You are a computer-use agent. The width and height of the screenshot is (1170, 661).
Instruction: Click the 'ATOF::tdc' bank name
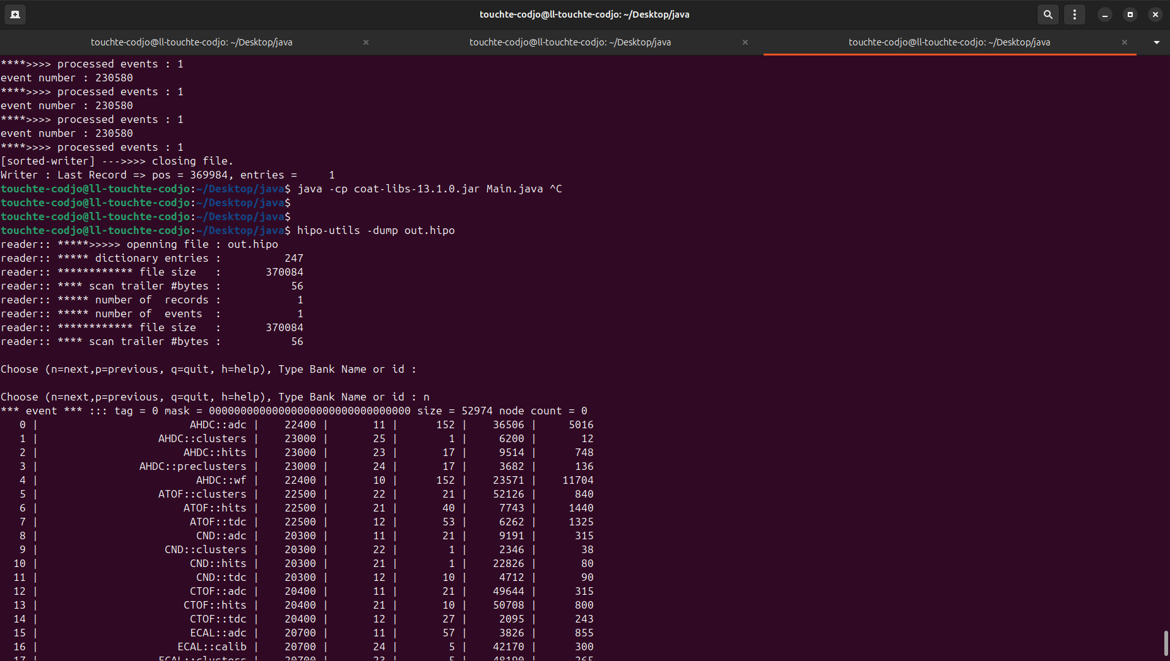click(218, 522)
